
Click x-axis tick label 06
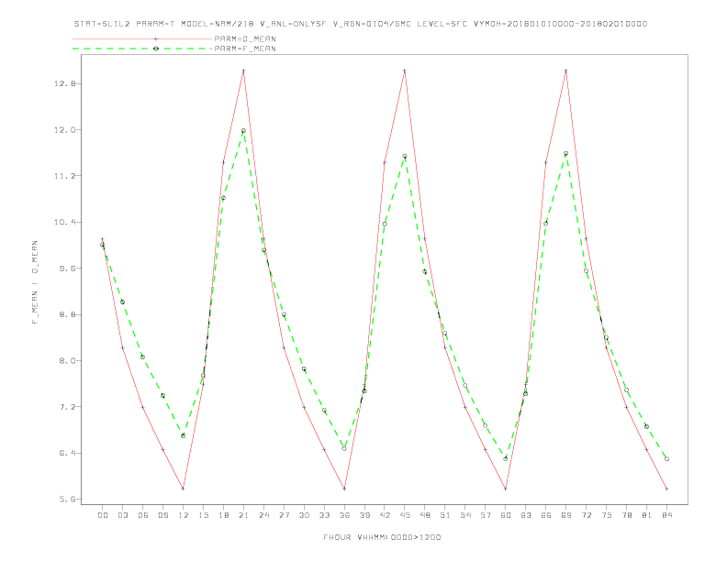pyautogui.click(x=143, y=515)
